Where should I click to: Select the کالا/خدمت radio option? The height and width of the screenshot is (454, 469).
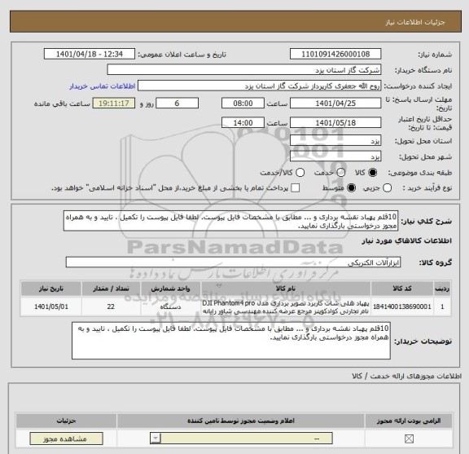coord(300,173)
